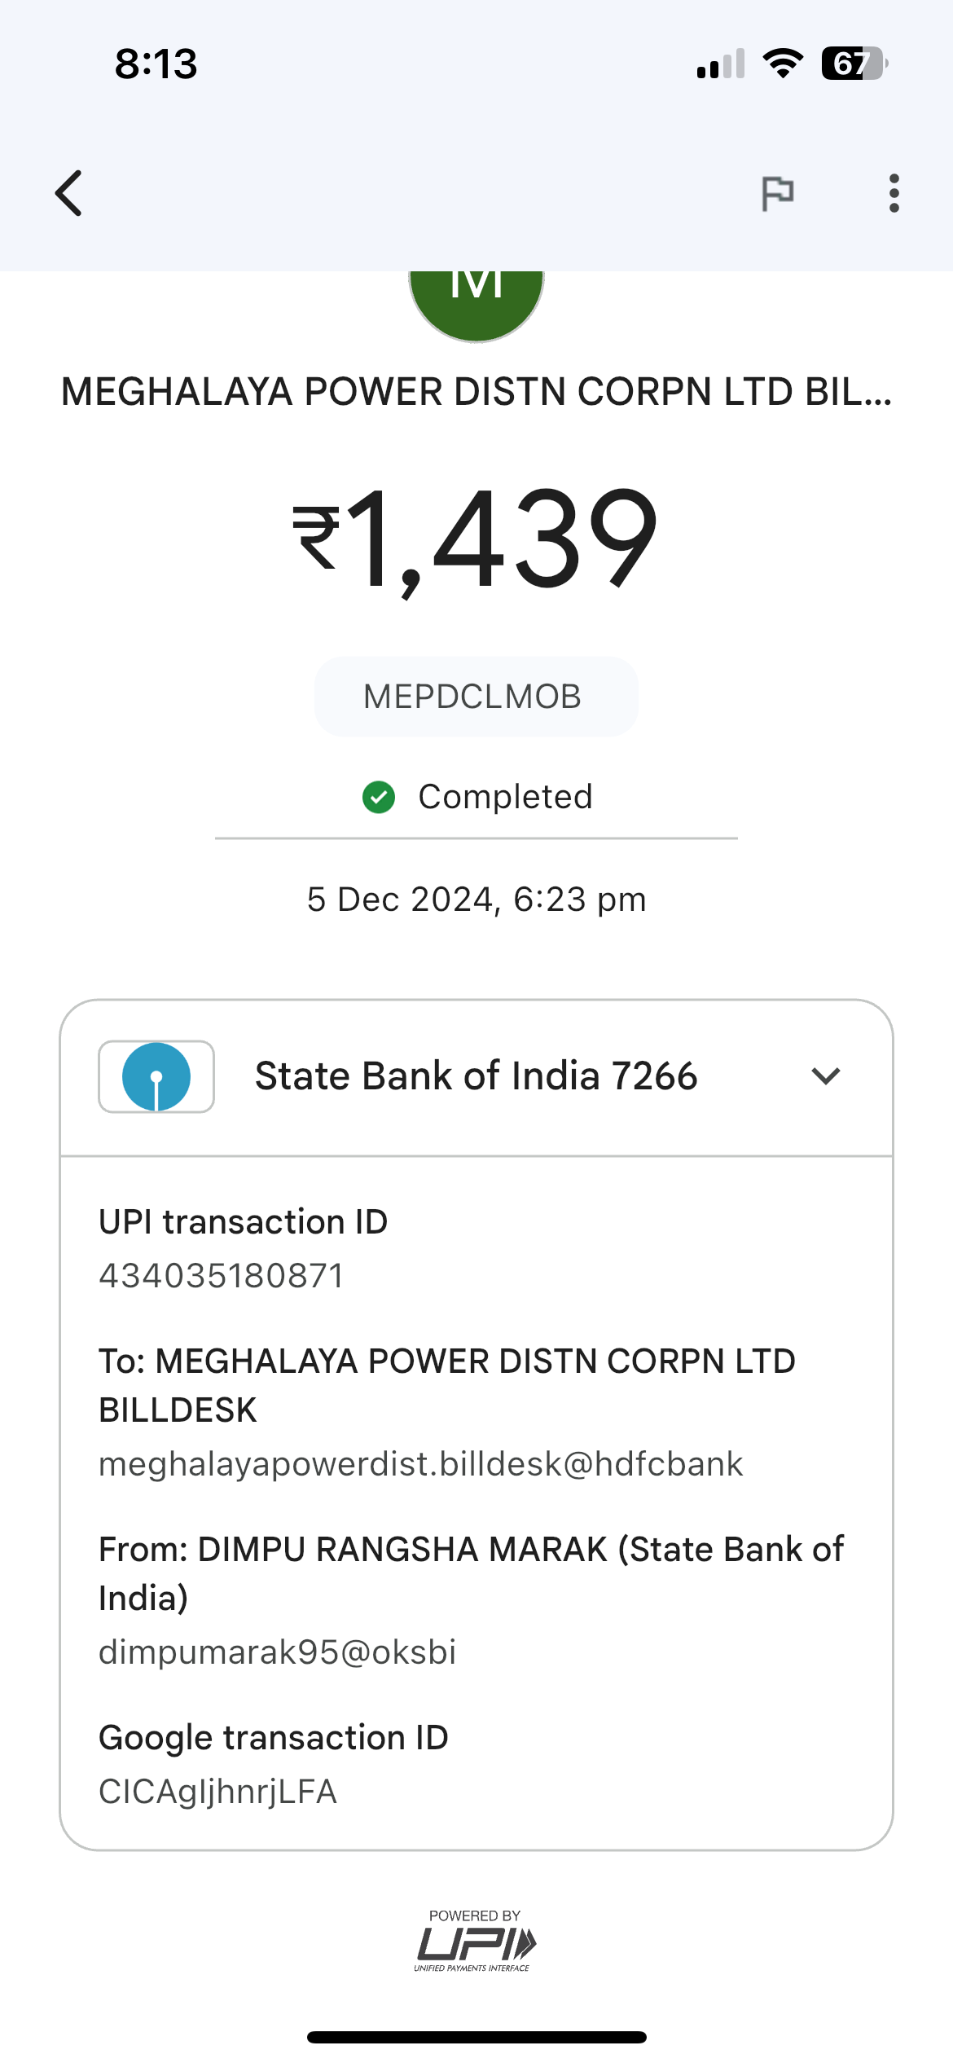Tap the home indicator bar

[476, 2037]
